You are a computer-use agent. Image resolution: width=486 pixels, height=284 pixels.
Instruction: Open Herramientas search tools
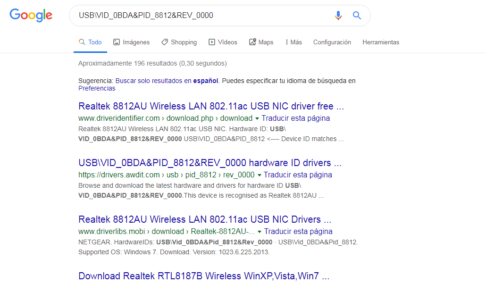[381, 42]
